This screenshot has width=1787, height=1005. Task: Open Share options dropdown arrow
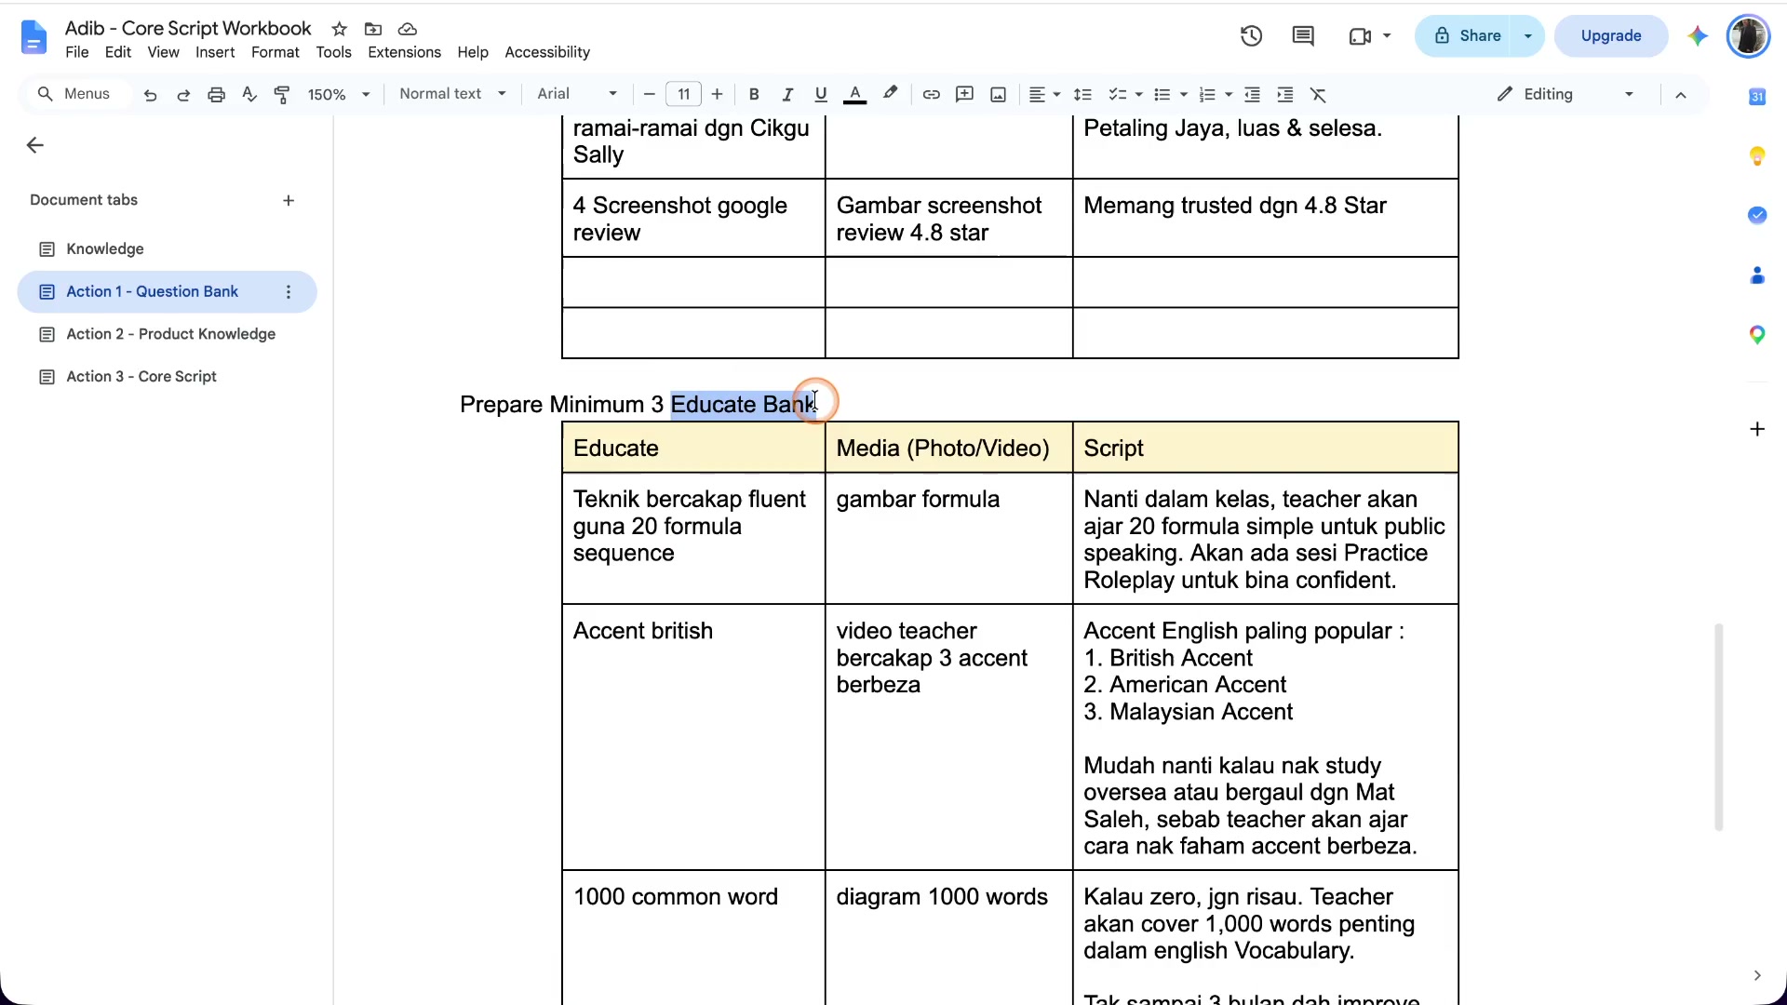click(1527, 36)
